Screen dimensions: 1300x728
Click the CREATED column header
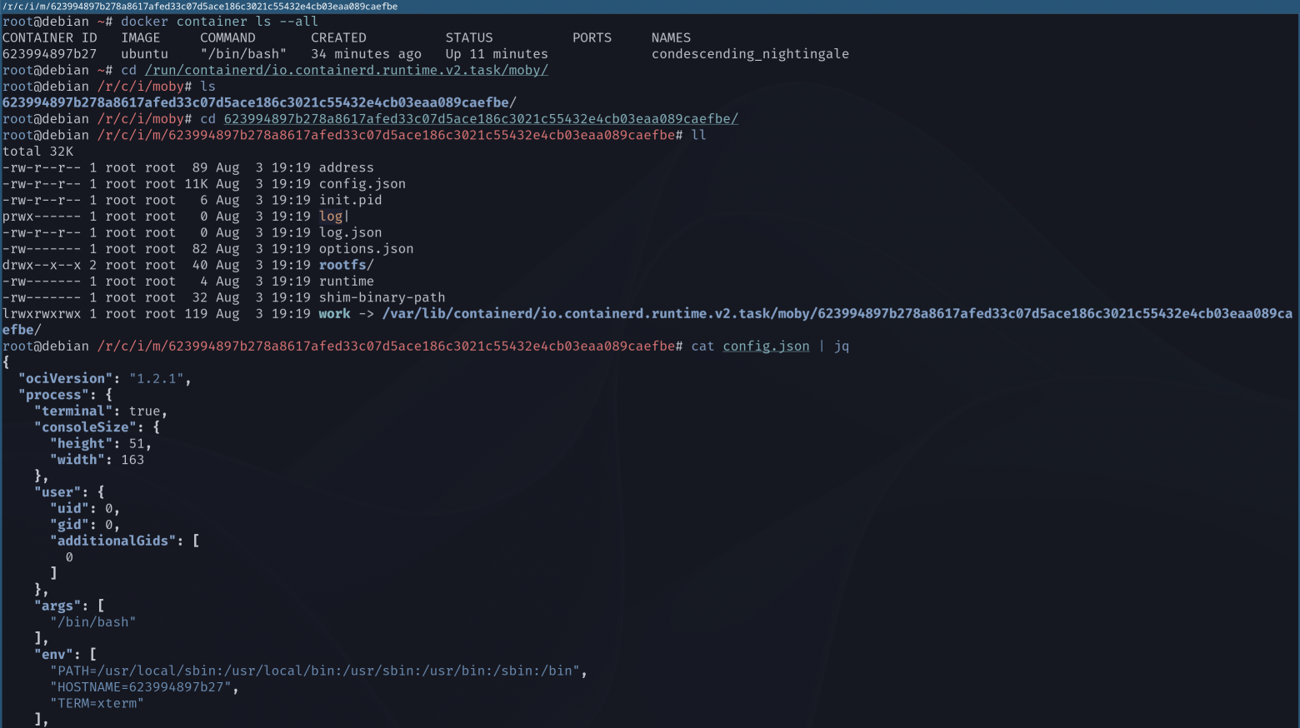click(338, 37)
